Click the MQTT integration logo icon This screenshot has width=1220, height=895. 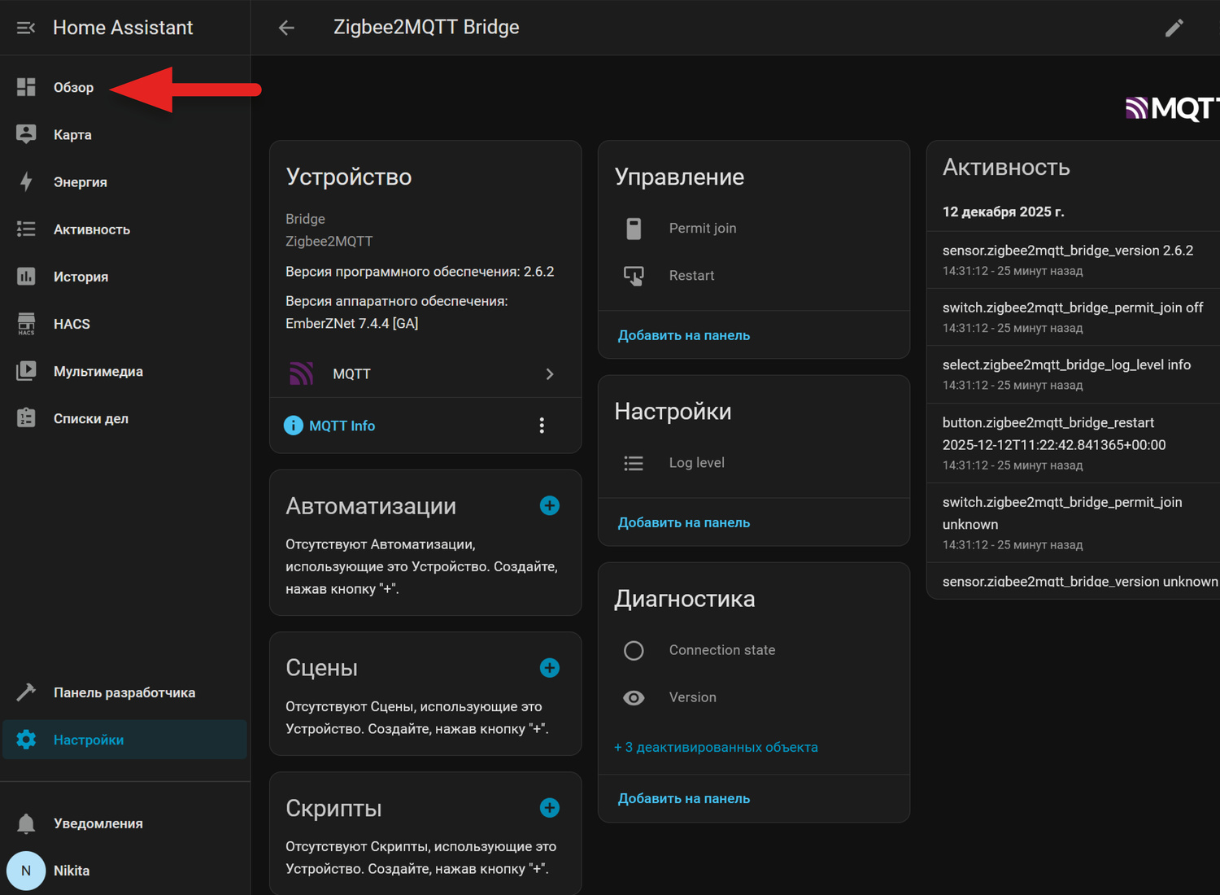tap(302, 373)
